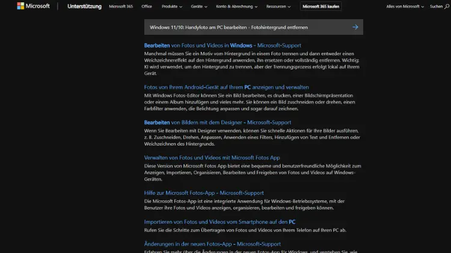Expand the Alles von Microsoft dropdown
This screenshot has height=253, width=451.
(405, 7)
